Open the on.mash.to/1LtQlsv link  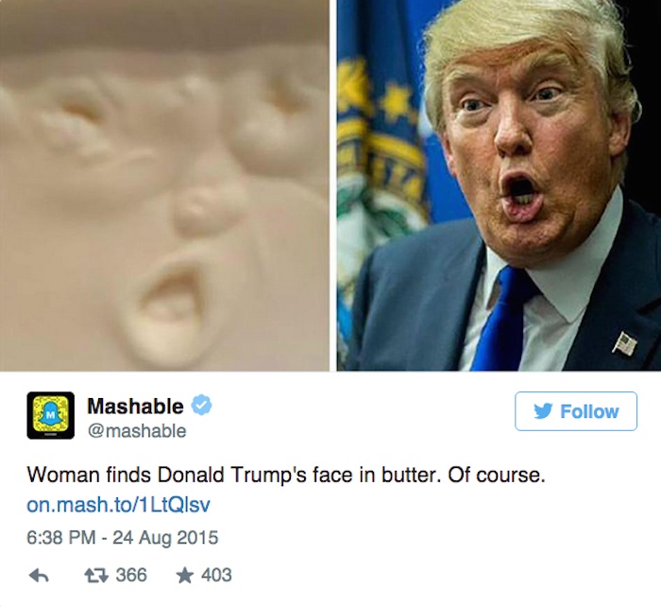tap(118, 505)
